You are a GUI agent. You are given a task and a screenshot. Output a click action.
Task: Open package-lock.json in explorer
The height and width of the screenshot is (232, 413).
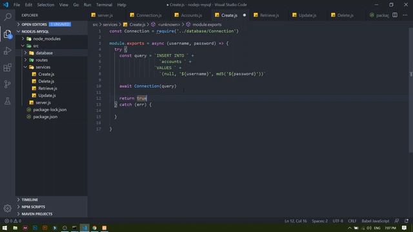click(52, 110)
